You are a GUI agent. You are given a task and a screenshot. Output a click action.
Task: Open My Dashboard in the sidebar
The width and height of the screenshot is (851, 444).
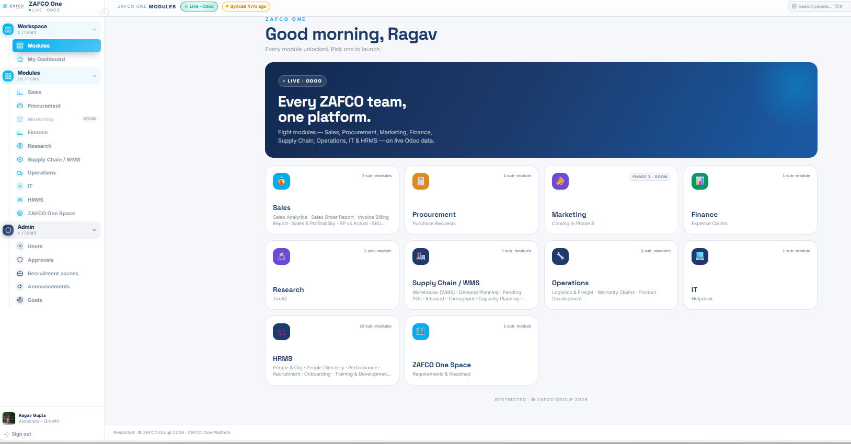56,60
